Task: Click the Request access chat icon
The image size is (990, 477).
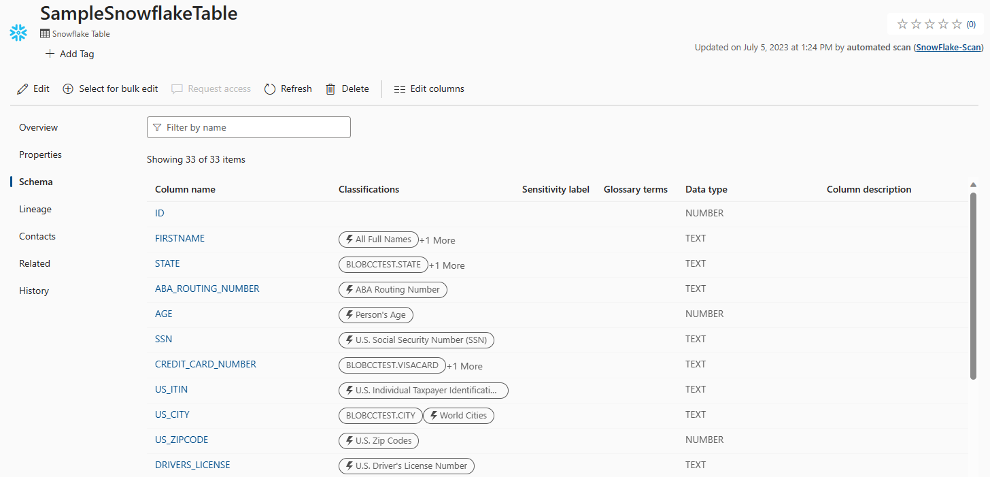Action: [177, 88]
